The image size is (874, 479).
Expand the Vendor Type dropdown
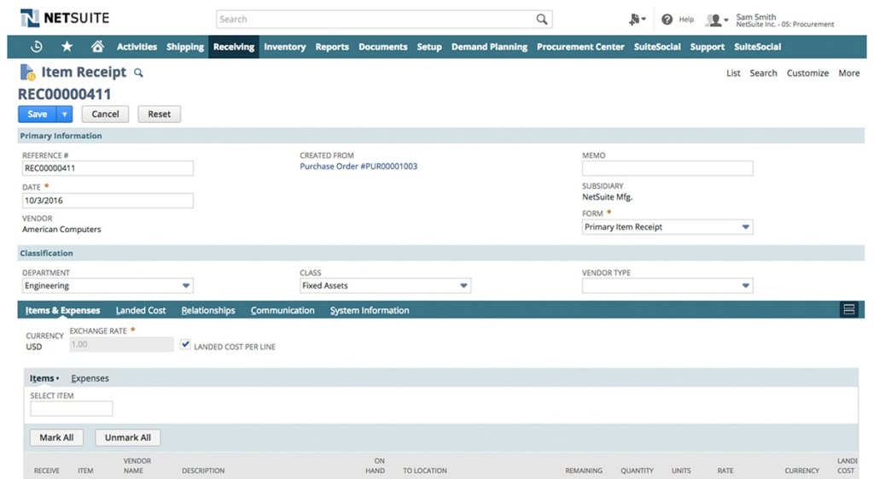(745, 285)
